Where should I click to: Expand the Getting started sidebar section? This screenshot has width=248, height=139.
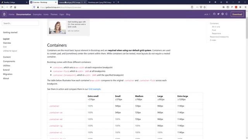pos(10,32)
